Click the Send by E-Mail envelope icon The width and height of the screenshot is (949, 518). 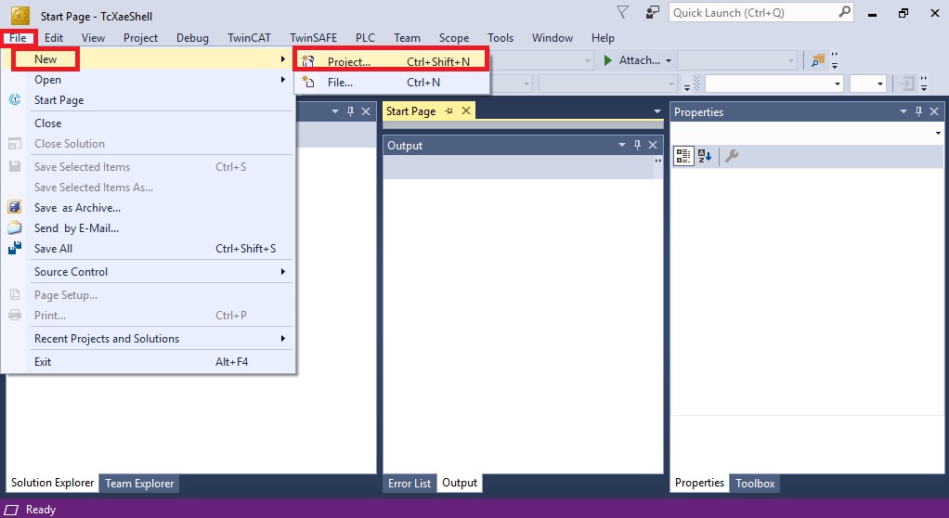click(15, 227)
